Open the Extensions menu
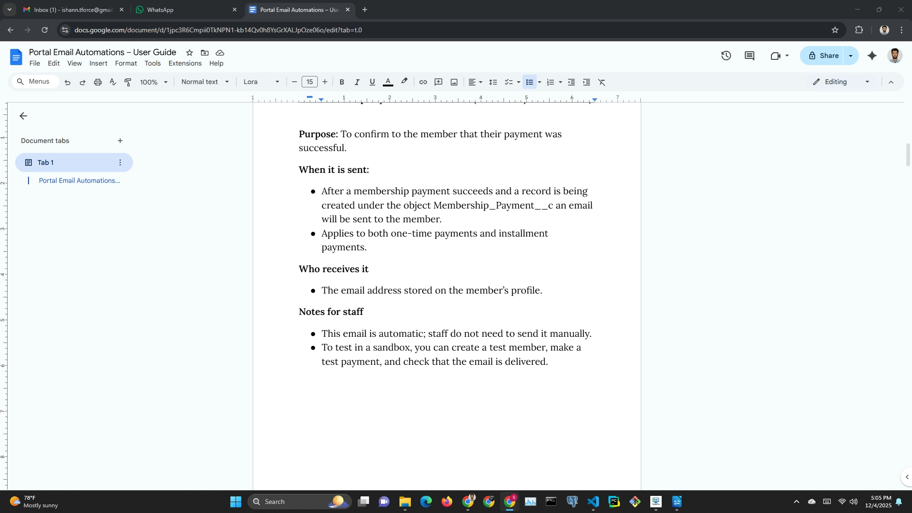Screen dimensions: 912x513 [185, 63]
